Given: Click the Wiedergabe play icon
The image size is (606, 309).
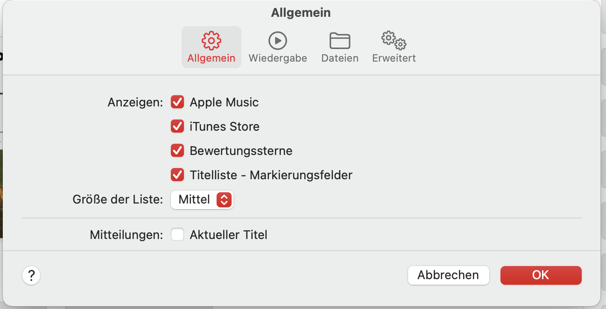Looking at the screenshot, I should click(278, 41).
